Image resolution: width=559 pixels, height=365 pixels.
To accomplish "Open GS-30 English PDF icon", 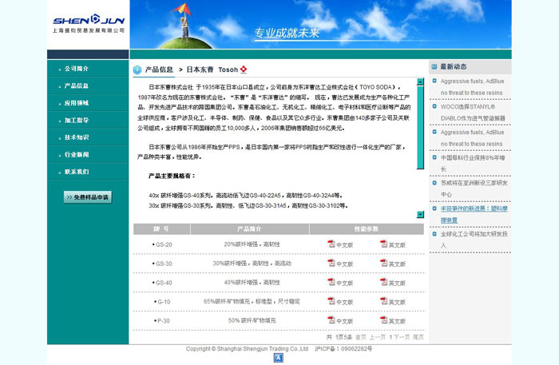I will (383, 263).
